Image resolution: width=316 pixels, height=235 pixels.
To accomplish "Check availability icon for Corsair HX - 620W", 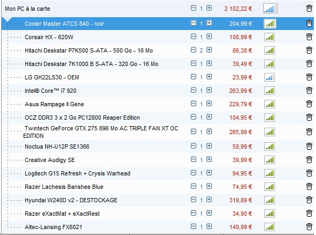I will (270, 37).
